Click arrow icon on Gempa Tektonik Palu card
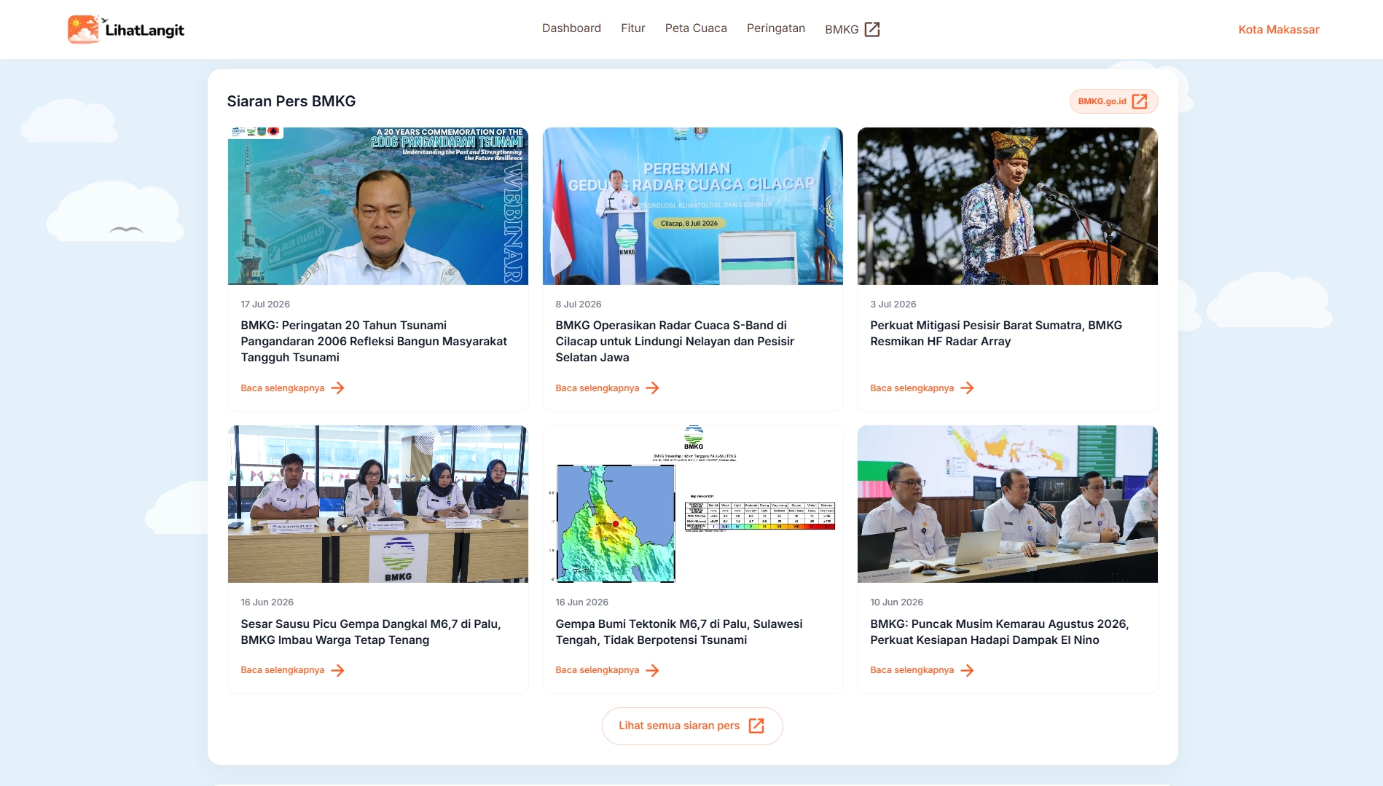Viewport: 1383px width, 786px height. 652,670
